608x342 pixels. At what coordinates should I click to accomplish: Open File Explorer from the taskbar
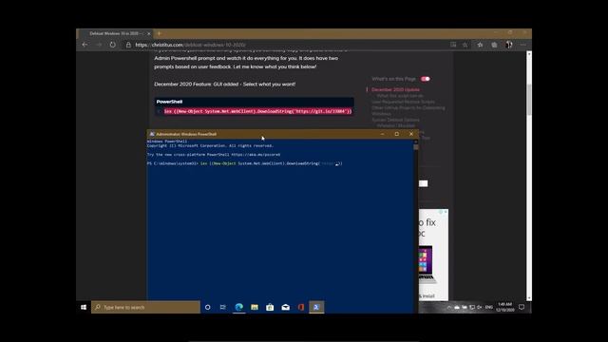coord(255,307)
